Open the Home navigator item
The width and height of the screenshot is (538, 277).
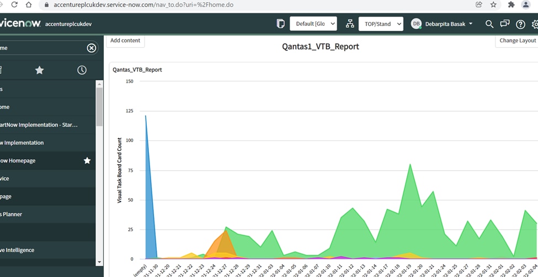point(47,107)
